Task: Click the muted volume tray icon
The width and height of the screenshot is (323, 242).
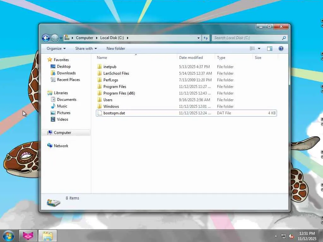Action: [291, 236]
